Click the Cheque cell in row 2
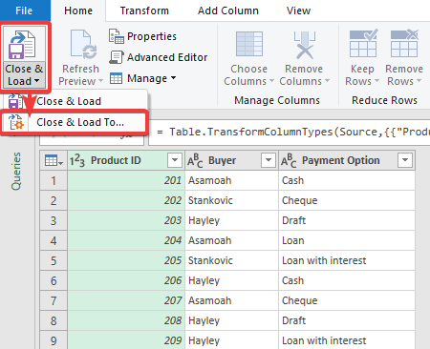Screen dimensions: 430x349 tap(347, 200)
